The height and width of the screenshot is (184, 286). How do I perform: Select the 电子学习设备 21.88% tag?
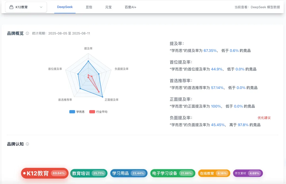[173, 173]
